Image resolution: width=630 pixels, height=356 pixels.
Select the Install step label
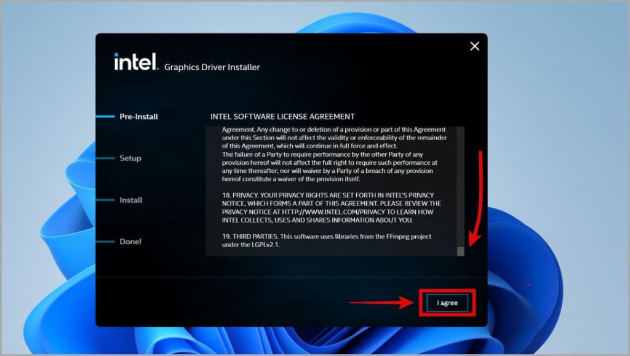[131, 200]
